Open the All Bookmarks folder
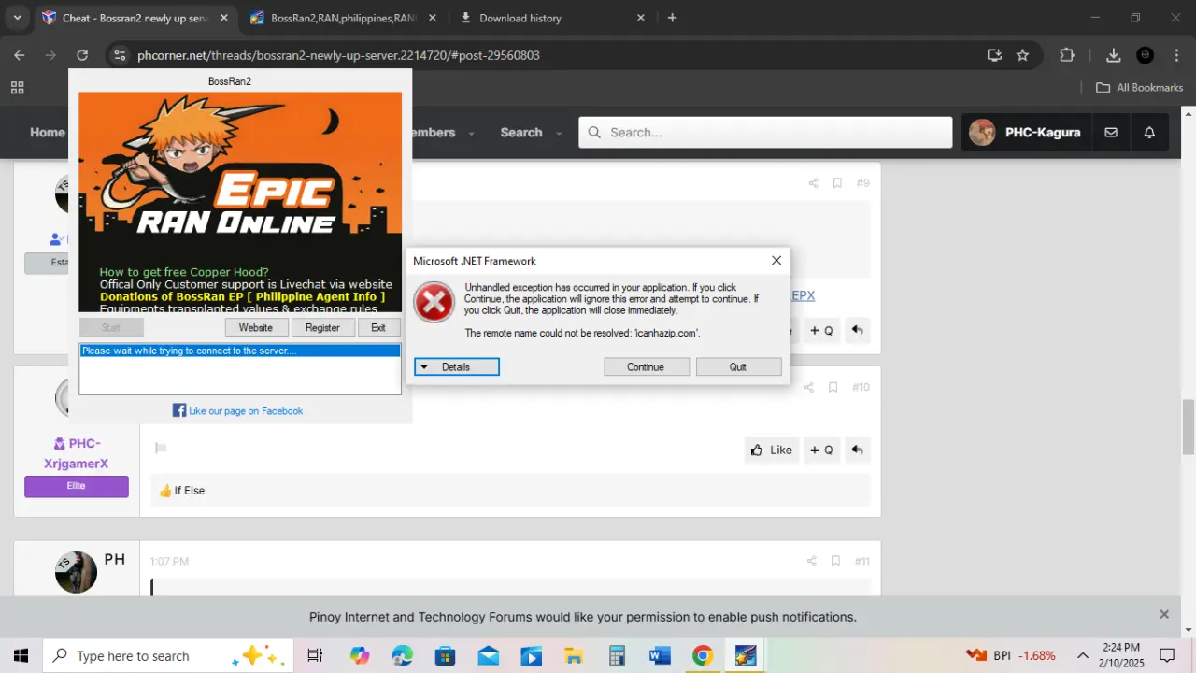Image resolution: width=1196 pixels, height=673 pixels. click(1139, 88)
